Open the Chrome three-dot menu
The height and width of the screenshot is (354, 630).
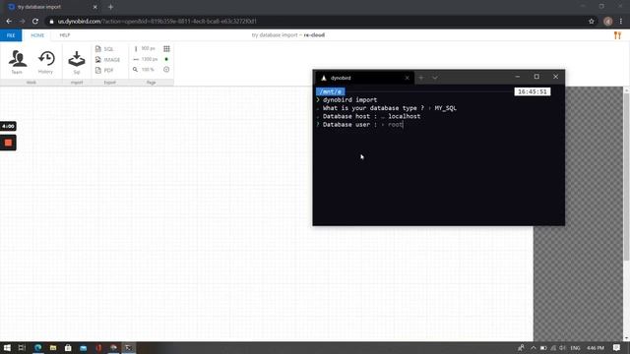pyautogui.click(x=621, y=22)
